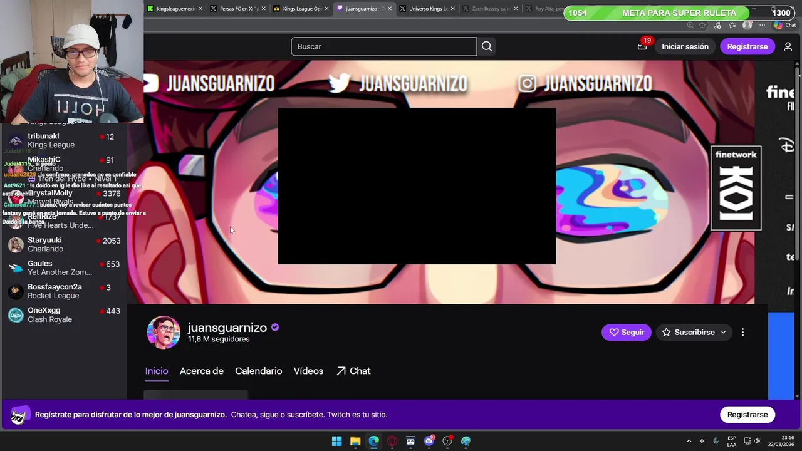Click the Twitter JUANSGUARNIZO banner link
The height and width of the screenshot is (451, 802).
[398, 84]
